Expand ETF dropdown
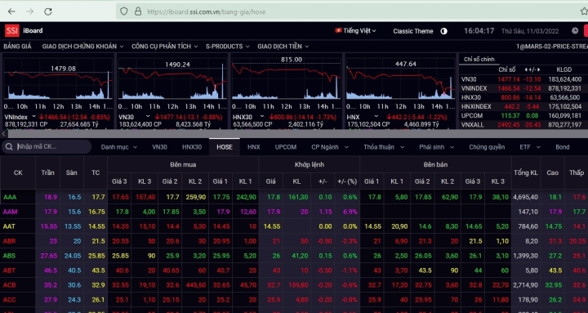Viewport: 588px width, 313px height. (530, 147)
